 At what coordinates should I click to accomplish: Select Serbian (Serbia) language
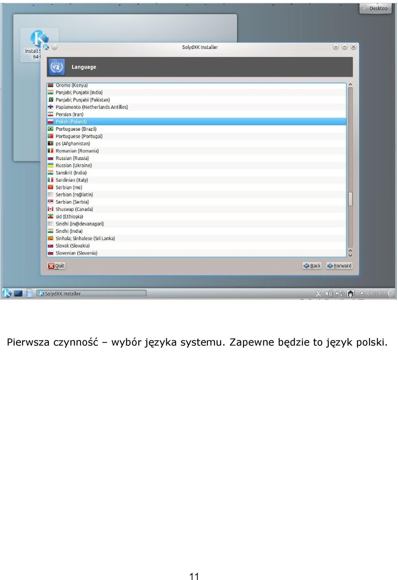tap(197, 202)
